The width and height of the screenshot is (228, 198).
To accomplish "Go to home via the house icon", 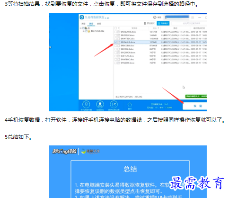I will coord(130,105).
